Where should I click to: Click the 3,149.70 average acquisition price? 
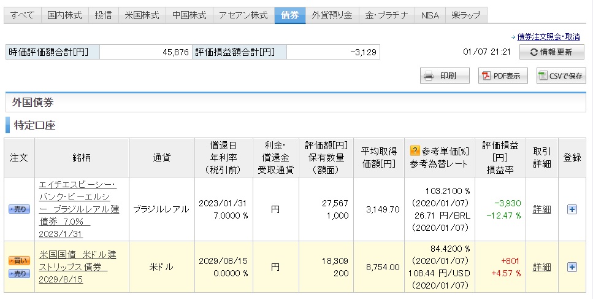click(383, 209)
